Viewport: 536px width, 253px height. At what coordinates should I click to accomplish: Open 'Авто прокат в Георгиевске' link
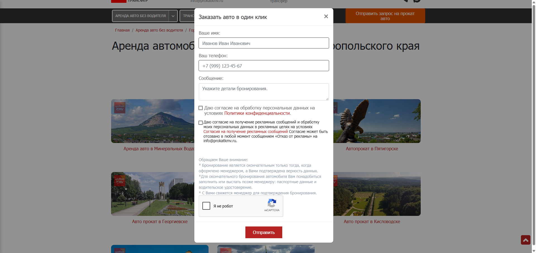tap(160, 222)
